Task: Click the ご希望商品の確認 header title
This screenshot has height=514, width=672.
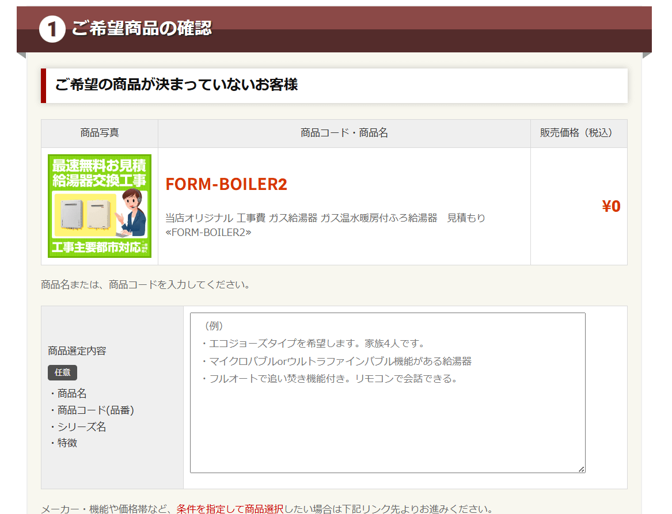Action: [142, 28]
